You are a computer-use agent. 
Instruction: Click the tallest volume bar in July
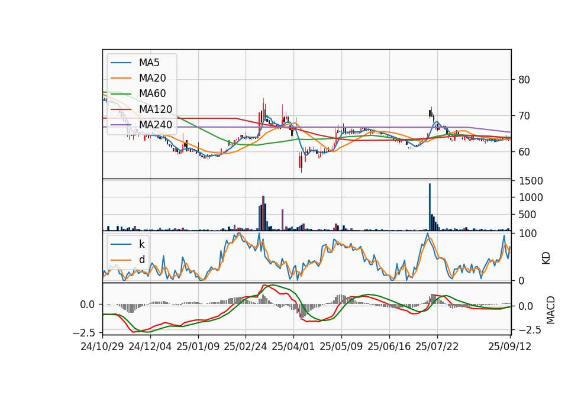(x=430, y=207)
